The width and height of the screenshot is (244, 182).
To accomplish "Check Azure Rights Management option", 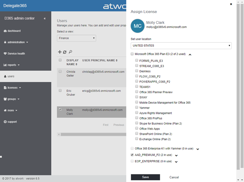I will (x=137, y=113).
